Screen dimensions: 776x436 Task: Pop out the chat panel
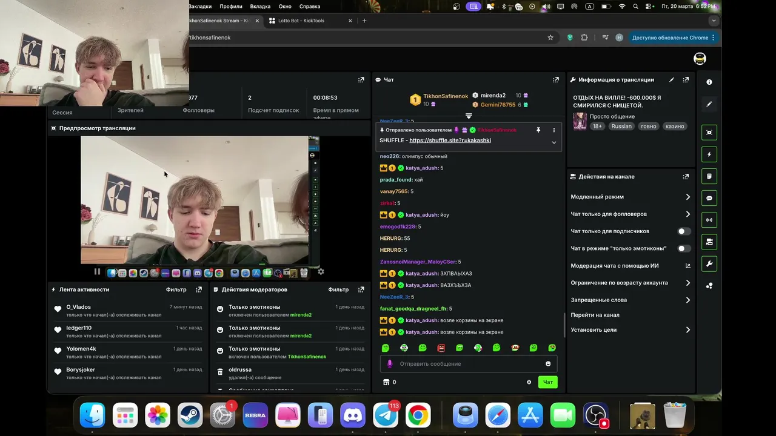[x=556, y=79]
